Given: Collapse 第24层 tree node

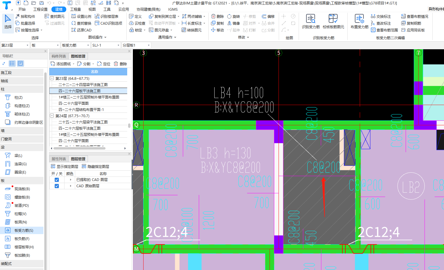Looking at the screenshot, I should point(52,116).
